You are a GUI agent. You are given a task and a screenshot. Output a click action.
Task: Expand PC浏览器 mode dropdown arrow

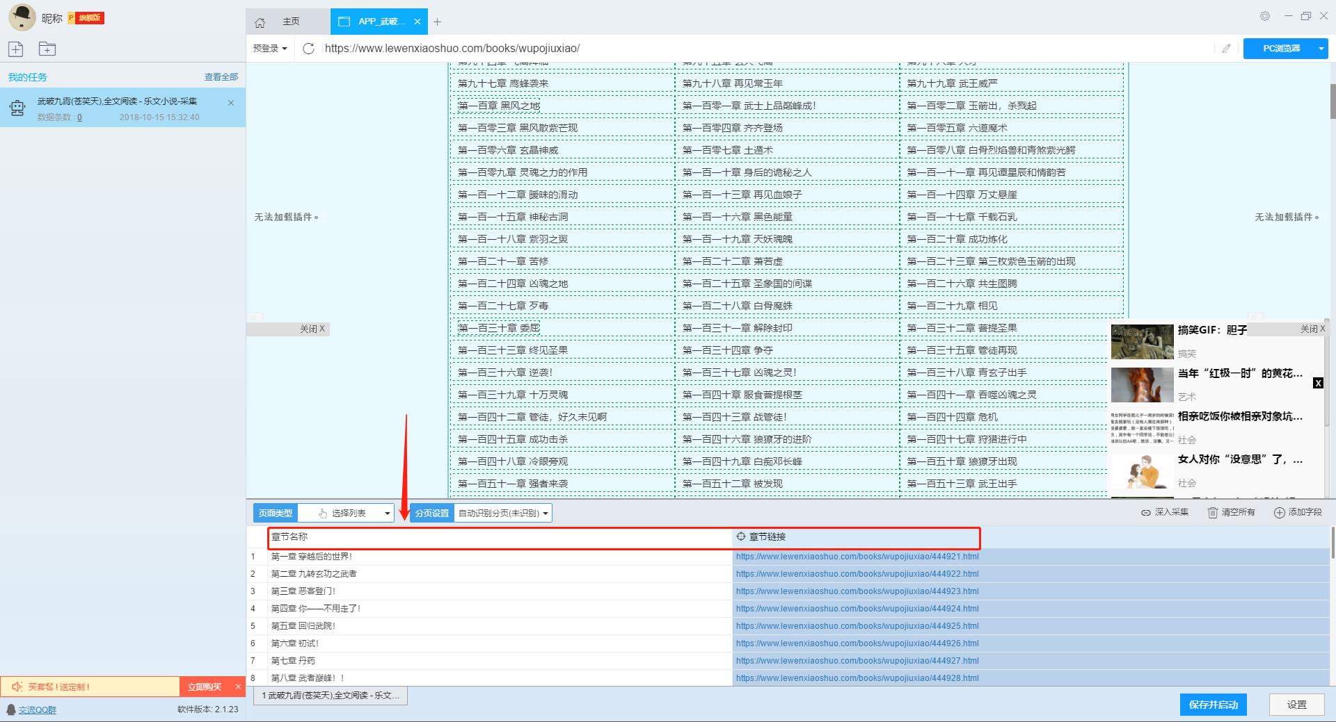[x=1321, y=48]
